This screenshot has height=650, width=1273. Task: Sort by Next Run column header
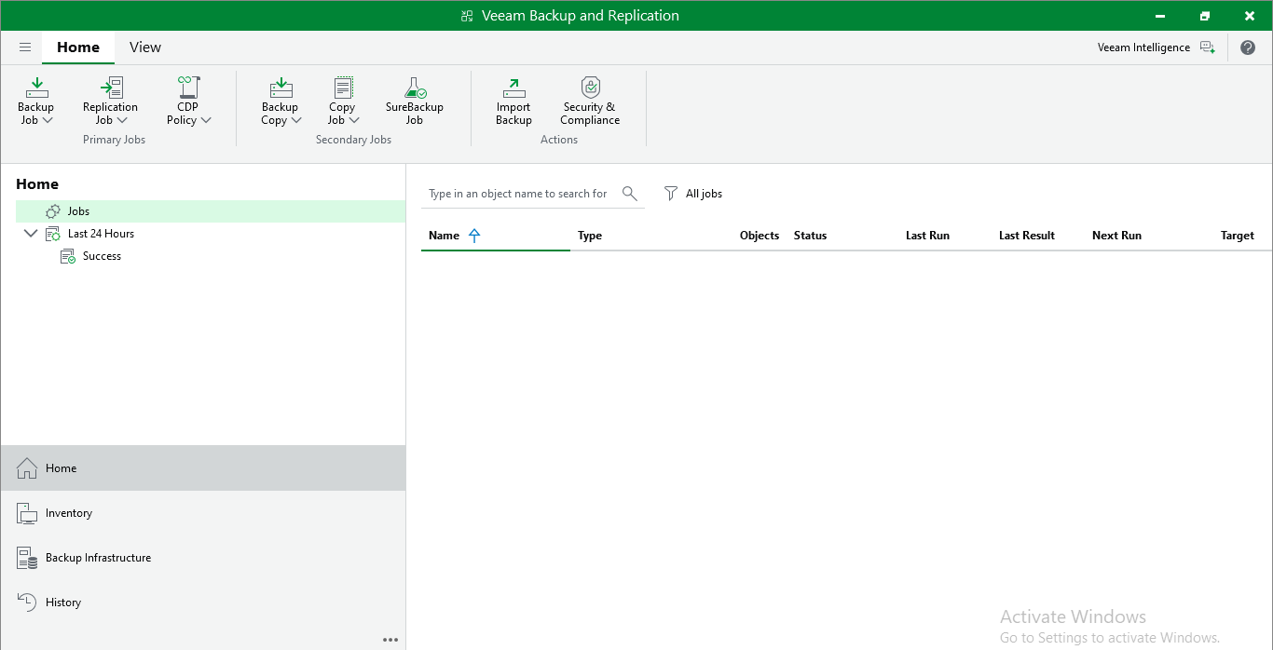[x=1116, y=236]
